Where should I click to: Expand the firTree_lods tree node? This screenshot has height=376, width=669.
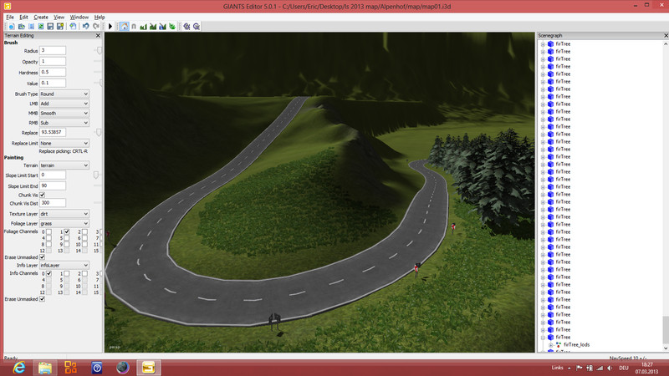[551, 345]
